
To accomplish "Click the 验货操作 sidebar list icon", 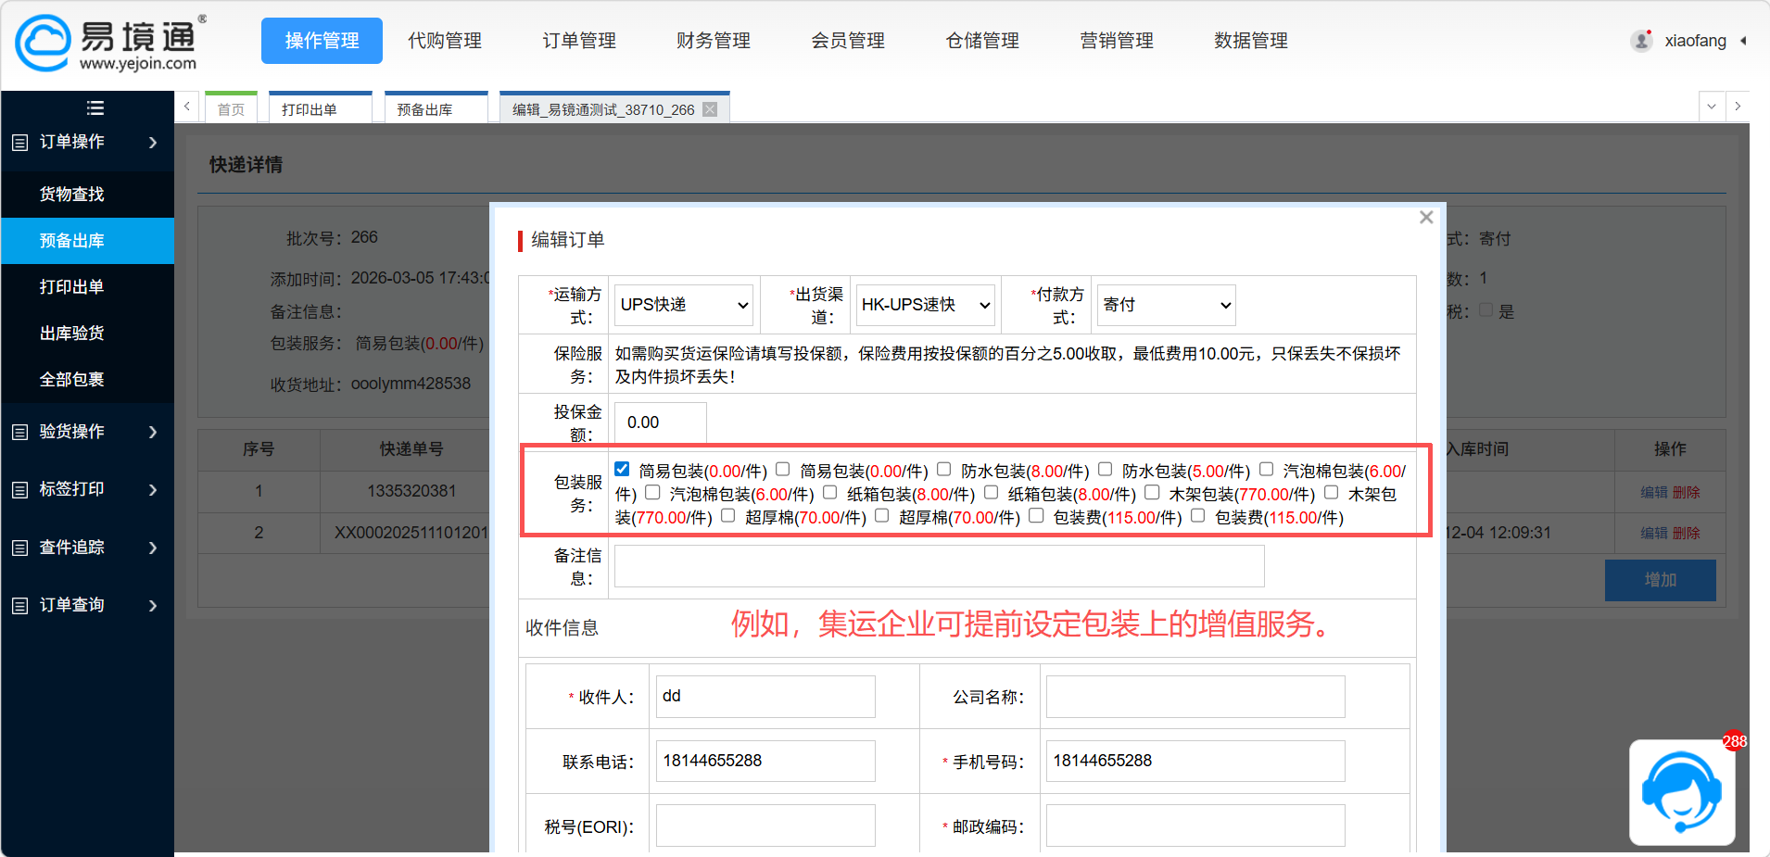I will coord(19,432).
